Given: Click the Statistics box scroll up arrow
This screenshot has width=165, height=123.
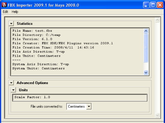Looking at the screenshot, I should (146, 31).
